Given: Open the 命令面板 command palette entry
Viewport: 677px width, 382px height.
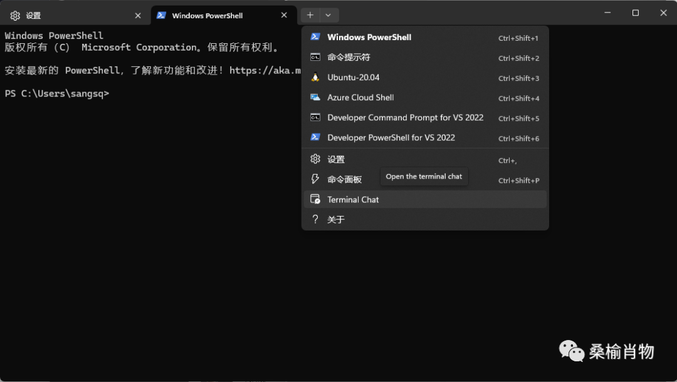Looking at the screenshot, I should [425, 179].
